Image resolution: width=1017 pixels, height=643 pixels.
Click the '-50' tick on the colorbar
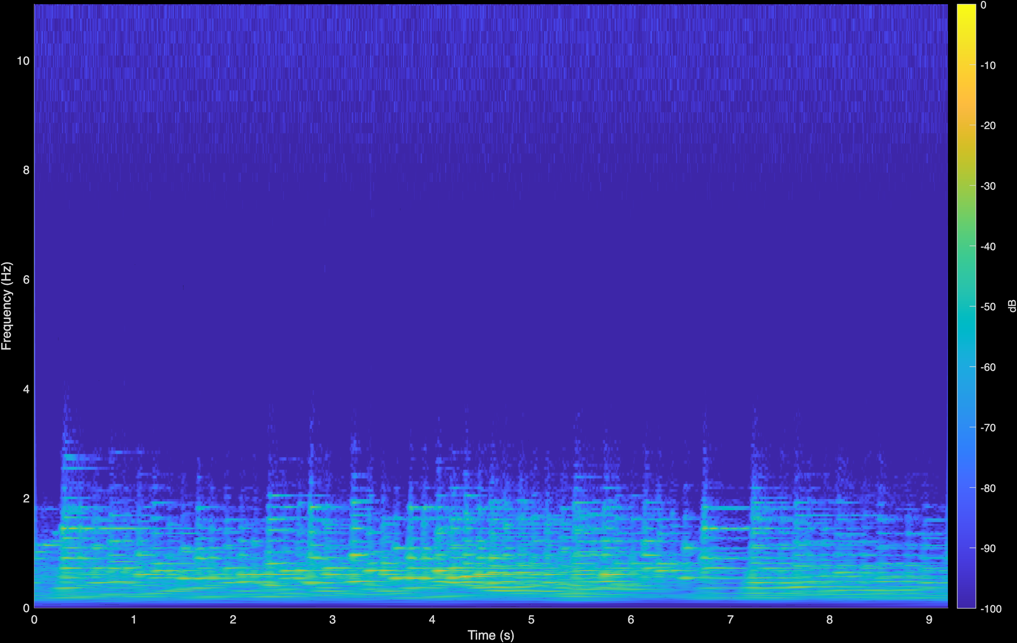click(987, 307)
